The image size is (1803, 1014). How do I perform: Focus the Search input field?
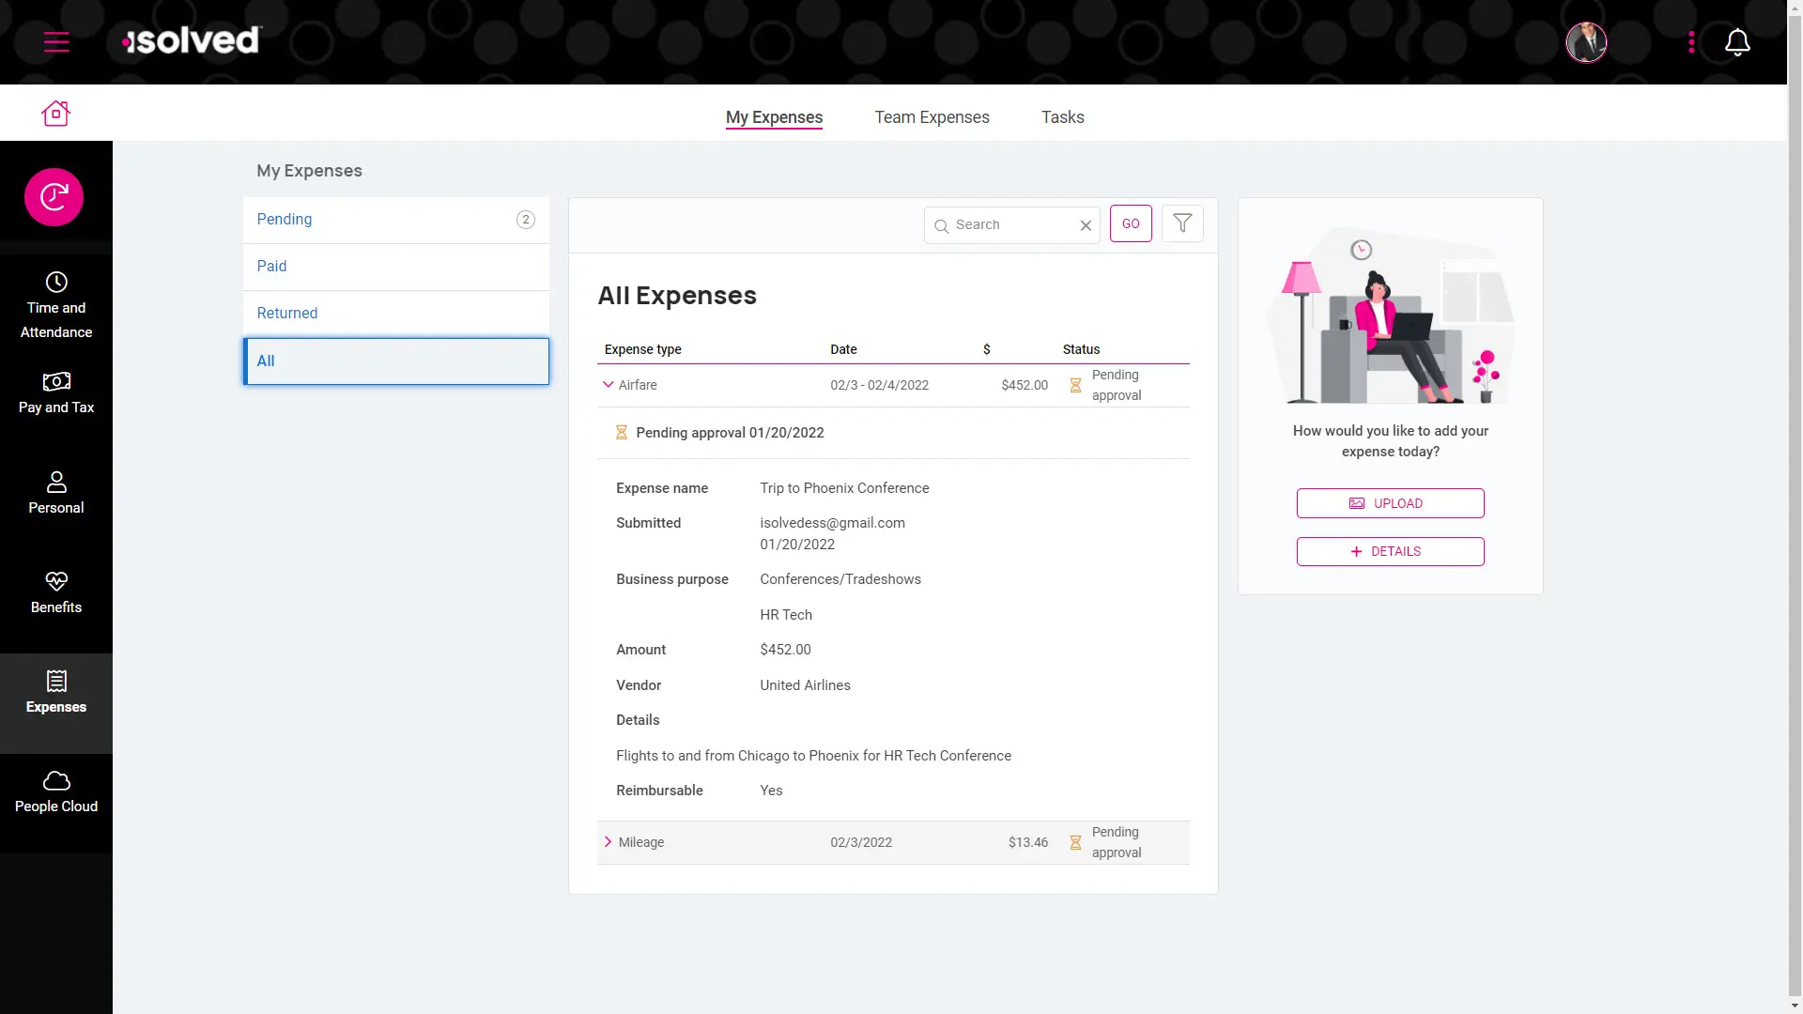coord(1012,225)
